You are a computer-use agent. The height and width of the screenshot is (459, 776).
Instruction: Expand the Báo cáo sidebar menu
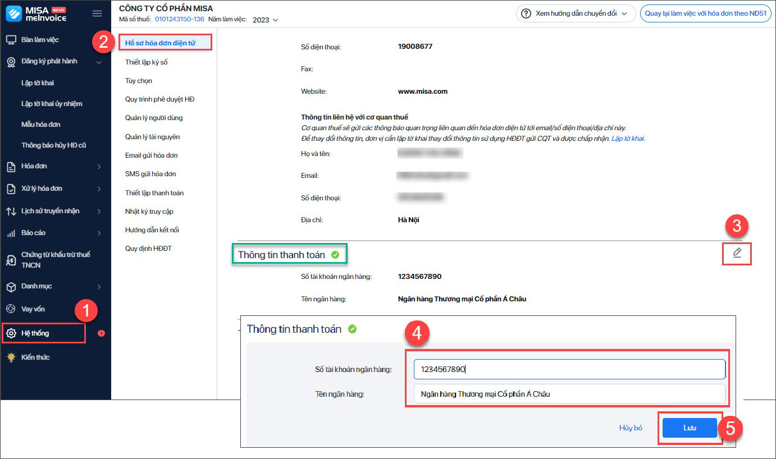click(x=99, y=233)
